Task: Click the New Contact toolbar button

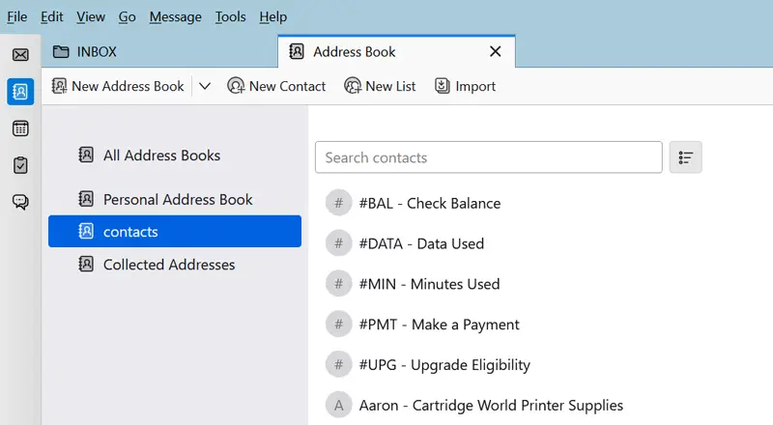Action: click(x=276, y=86)
